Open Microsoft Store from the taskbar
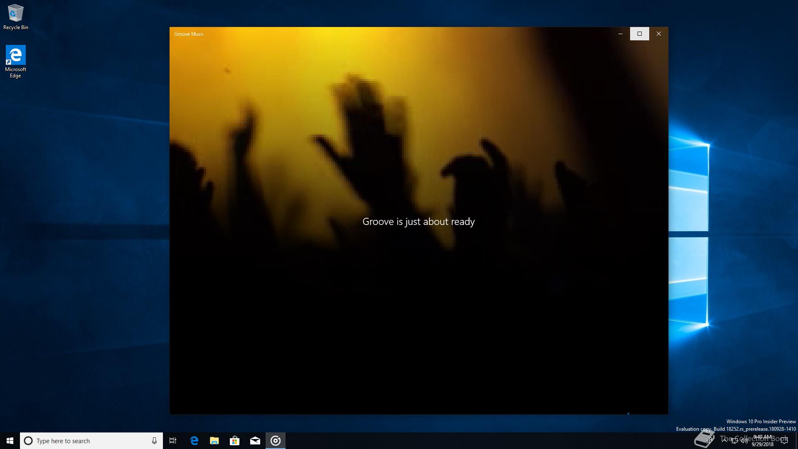 [235, 441]
